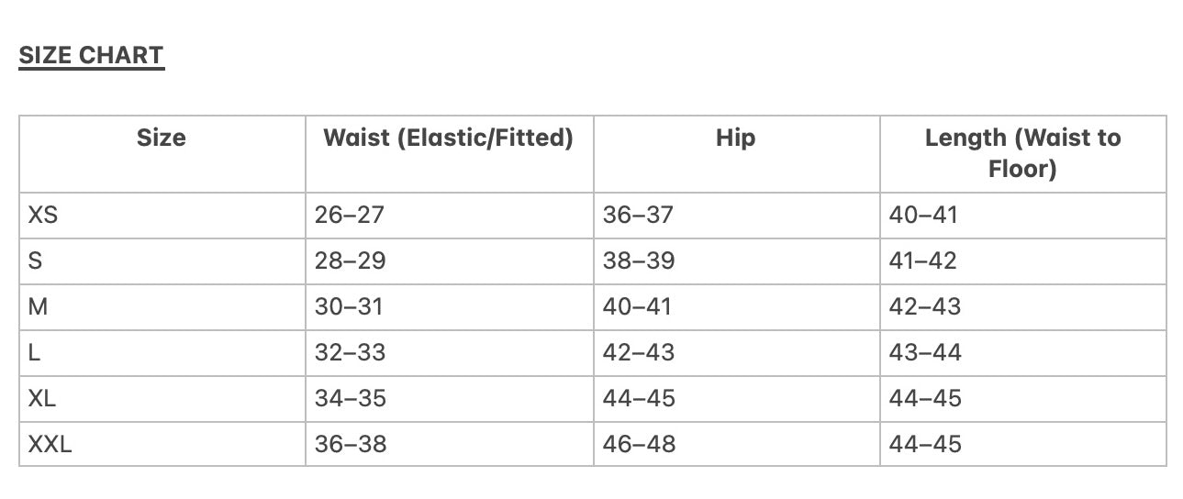Select the L waist value 32–33
The image size is (1183, 499).
(x=350, y=352)
